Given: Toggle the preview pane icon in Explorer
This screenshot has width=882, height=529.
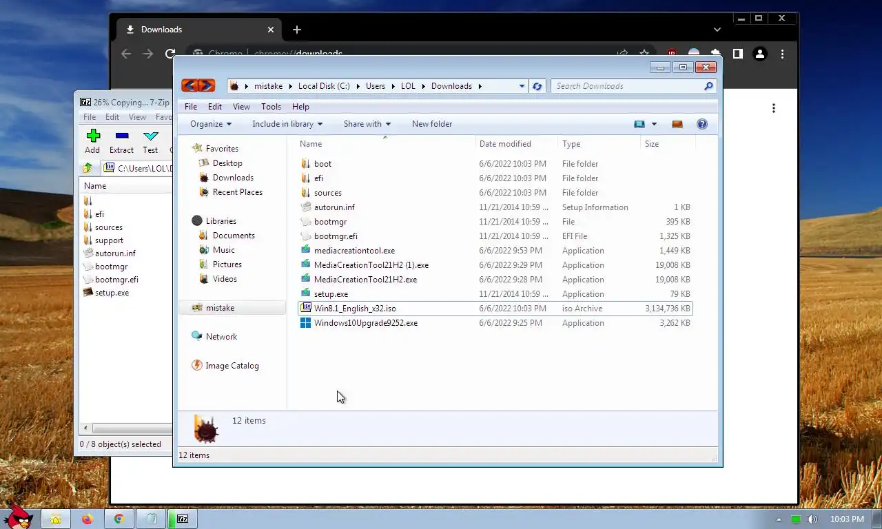Looking at the screenshot, I should 677,124.
